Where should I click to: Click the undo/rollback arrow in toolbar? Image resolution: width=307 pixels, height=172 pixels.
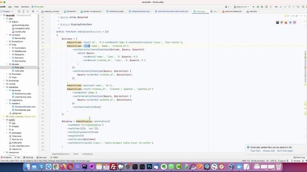click(x=298, y=7)
